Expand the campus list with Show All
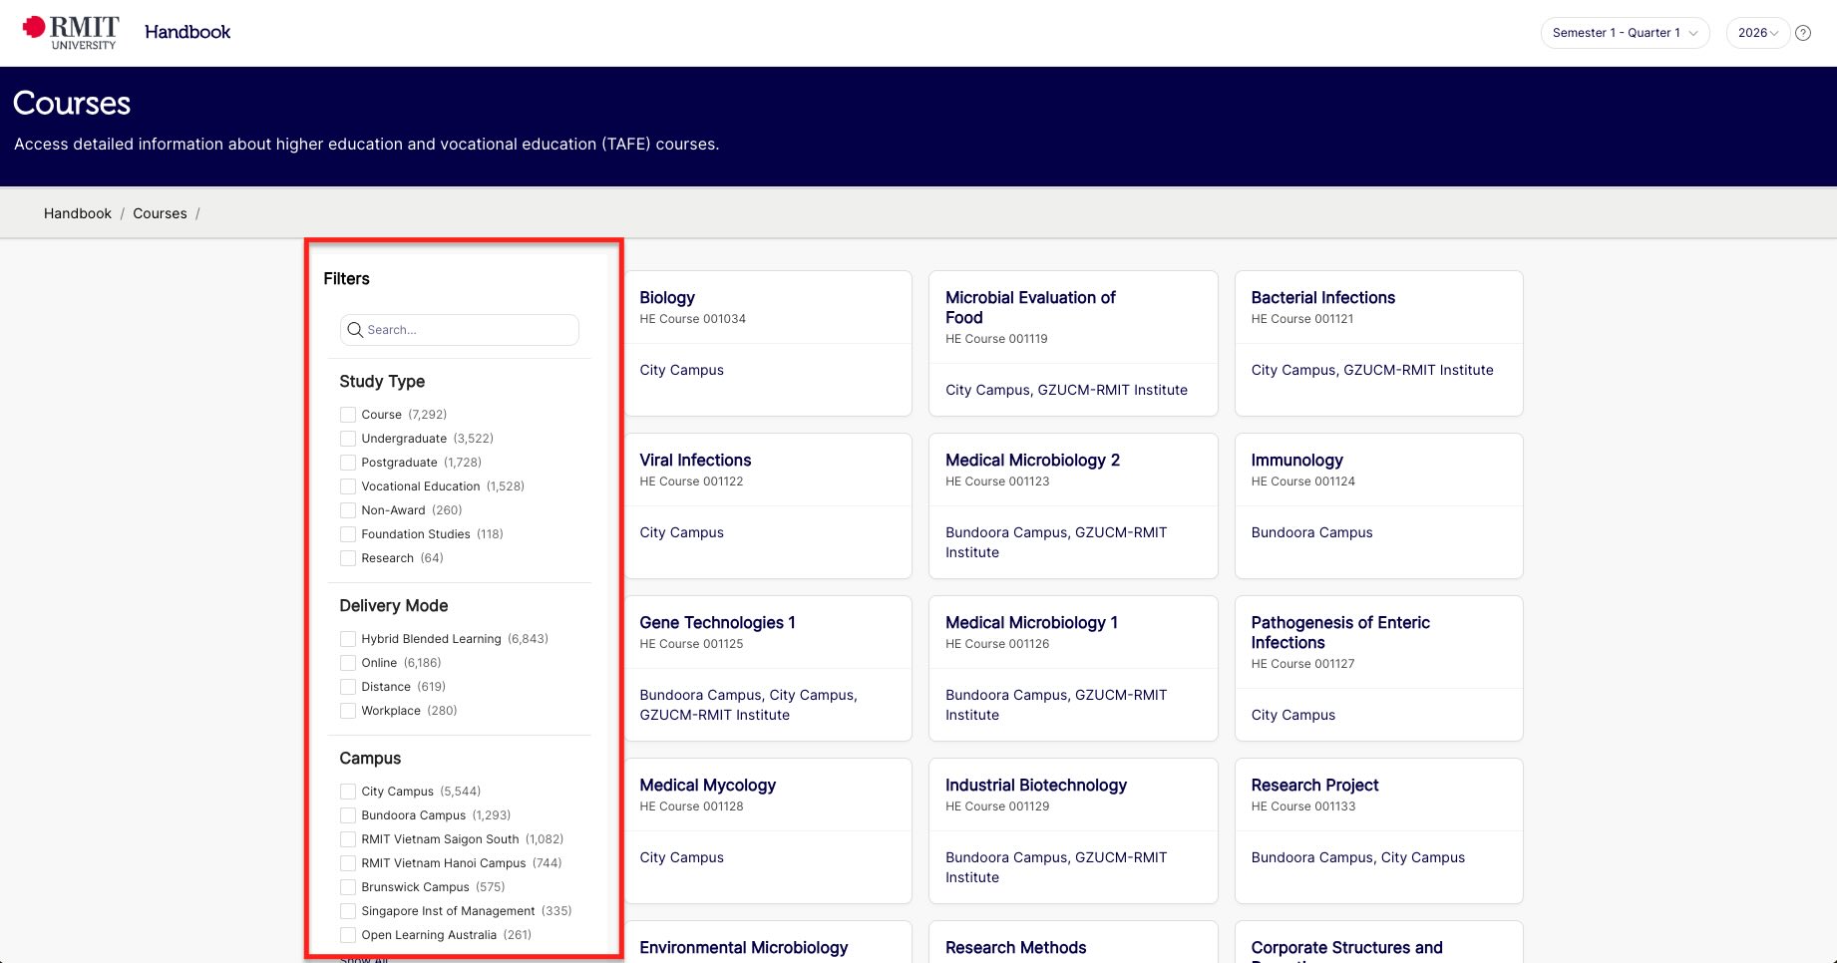The height and width of the screenshot is (963, 1837). tap(363, 957)
